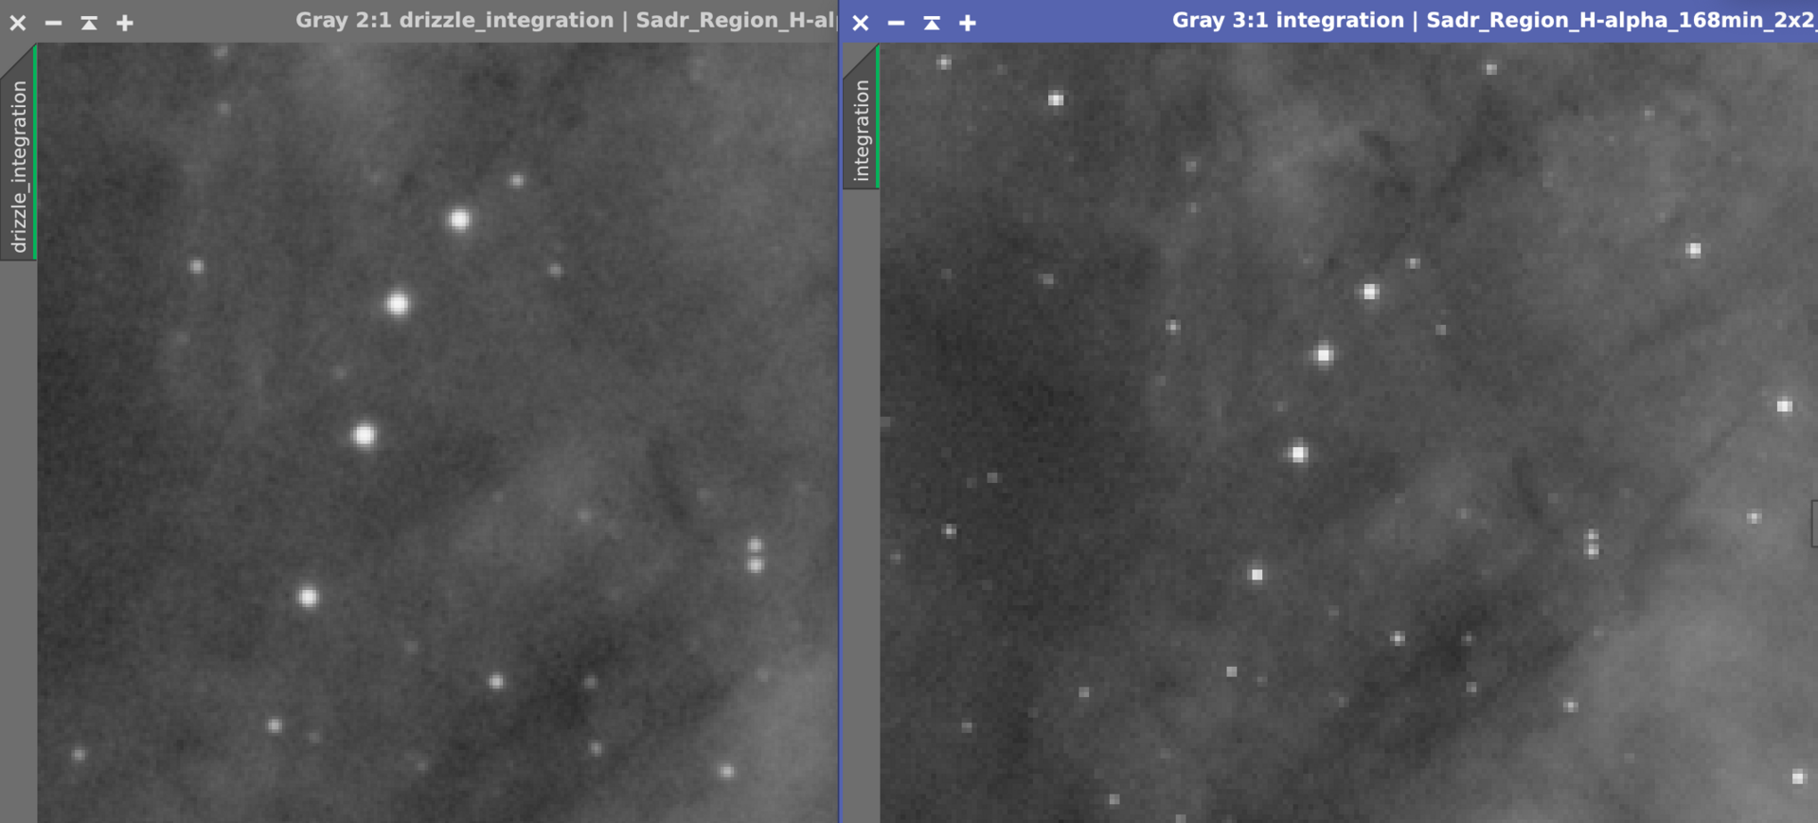Click plus icon on drizzle_integration window
Image resolution: width=1818 pixels, height=823 pixels.
(x=125, y=23)
